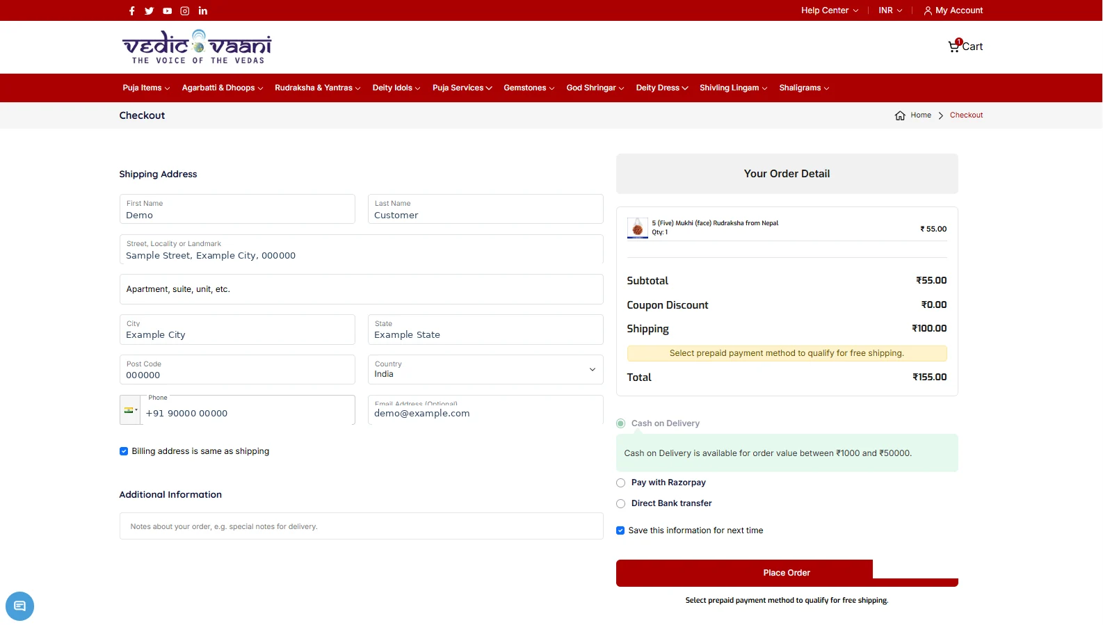Screen dimensions: 1103x625
Task: Click the City input field
Action: click(237, 329)
